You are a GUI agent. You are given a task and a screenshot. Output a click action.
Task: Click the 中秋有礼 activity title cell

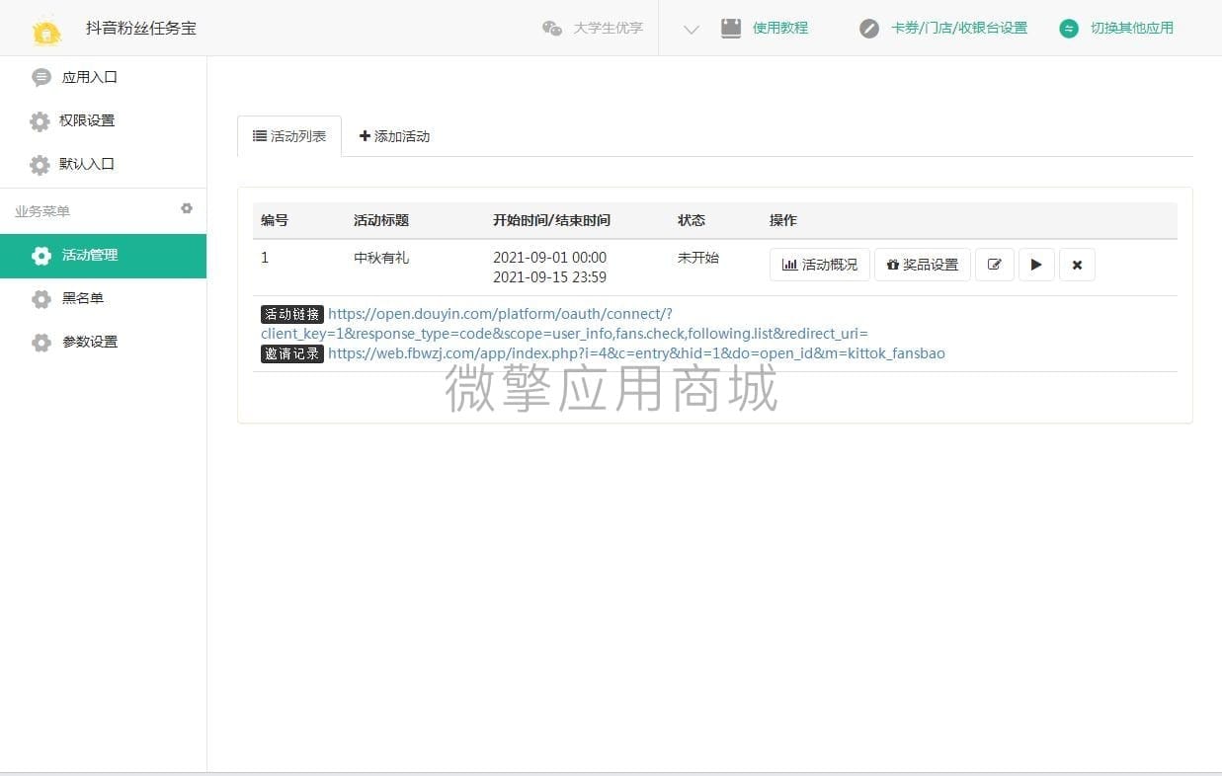pyautogui.click(x=381, y=258)
